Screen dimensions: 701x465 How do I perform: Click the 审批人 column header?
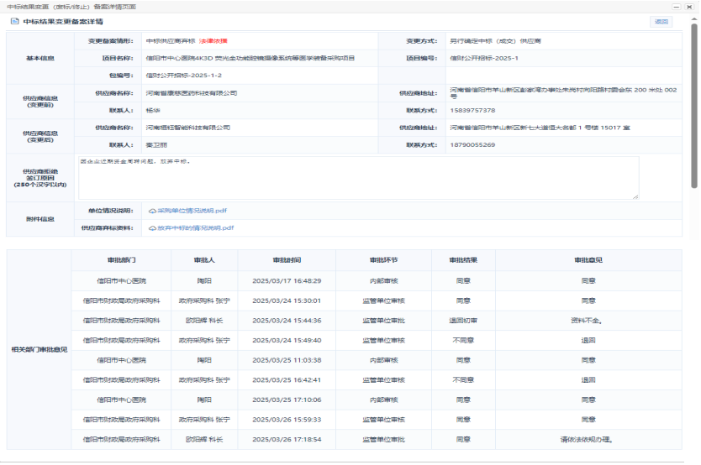205,260
